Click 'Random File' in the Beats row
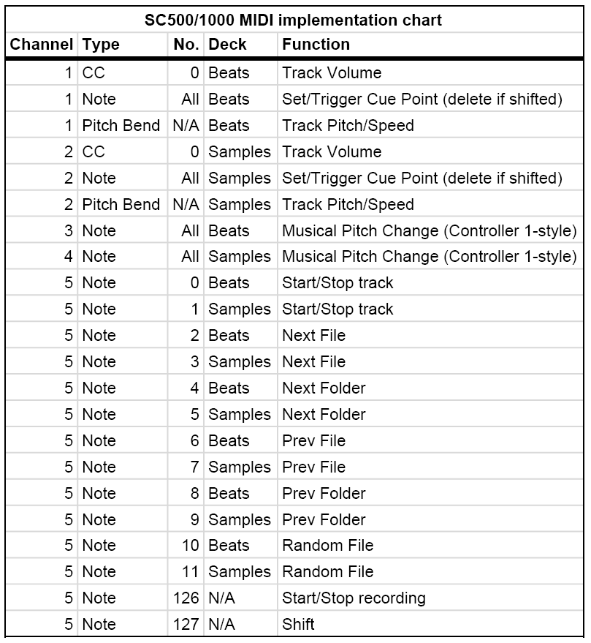This screenshot has width=591, height=643. pyautogui.click(x=328, y=546)
